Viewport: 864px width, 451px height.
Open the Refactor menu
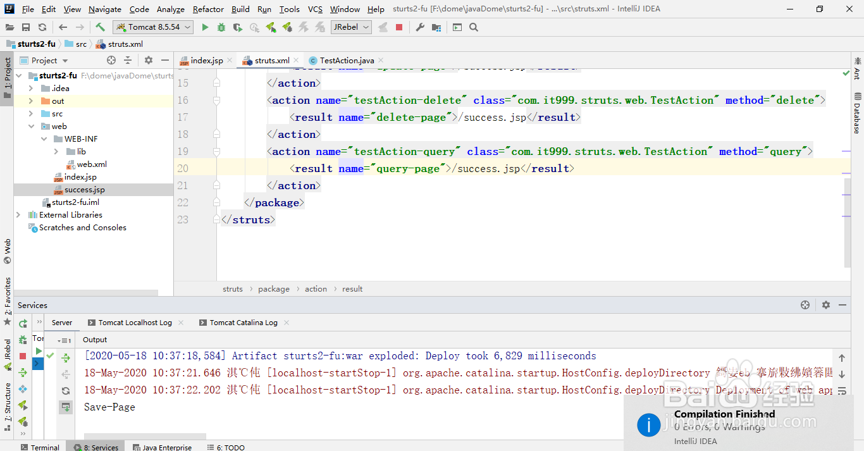[208, 9]
